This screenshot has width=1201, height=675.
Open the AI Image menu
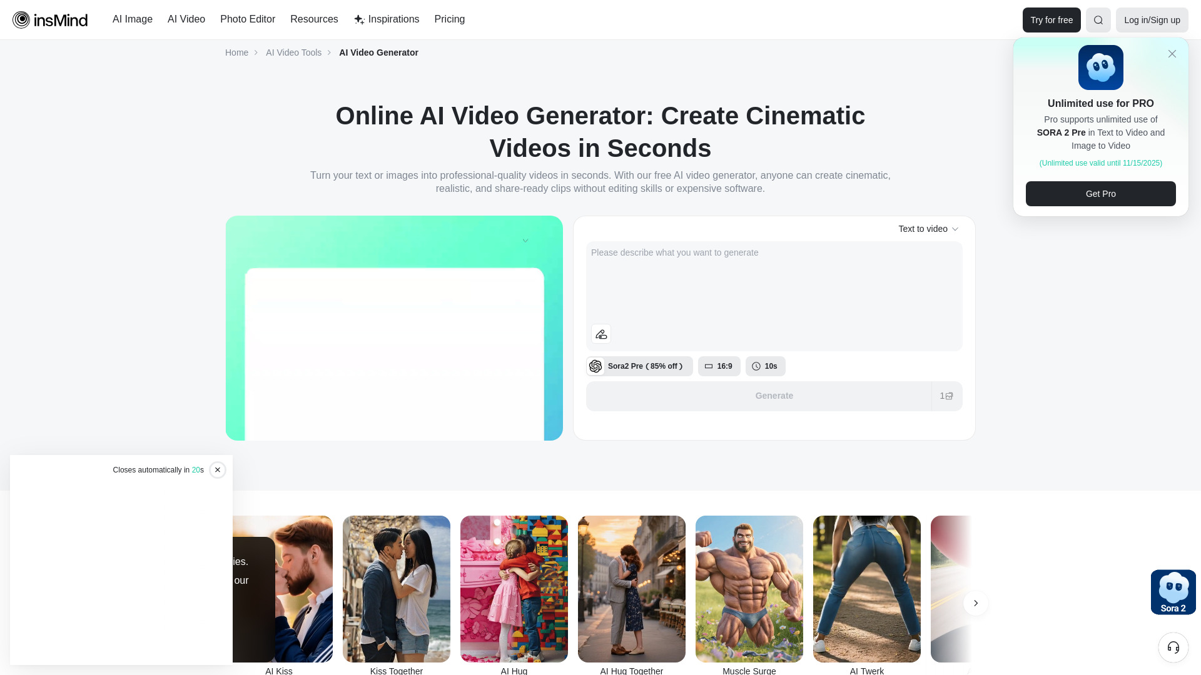coord(132,19)
